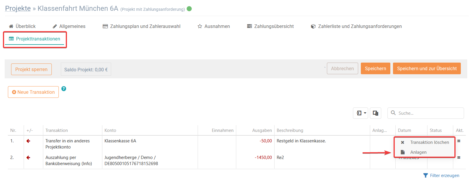The height and width of the screenshot is (184, 469).
Task: Click red arrow icon in row 1
Action: pyautogui.click(x=28, y=141)
